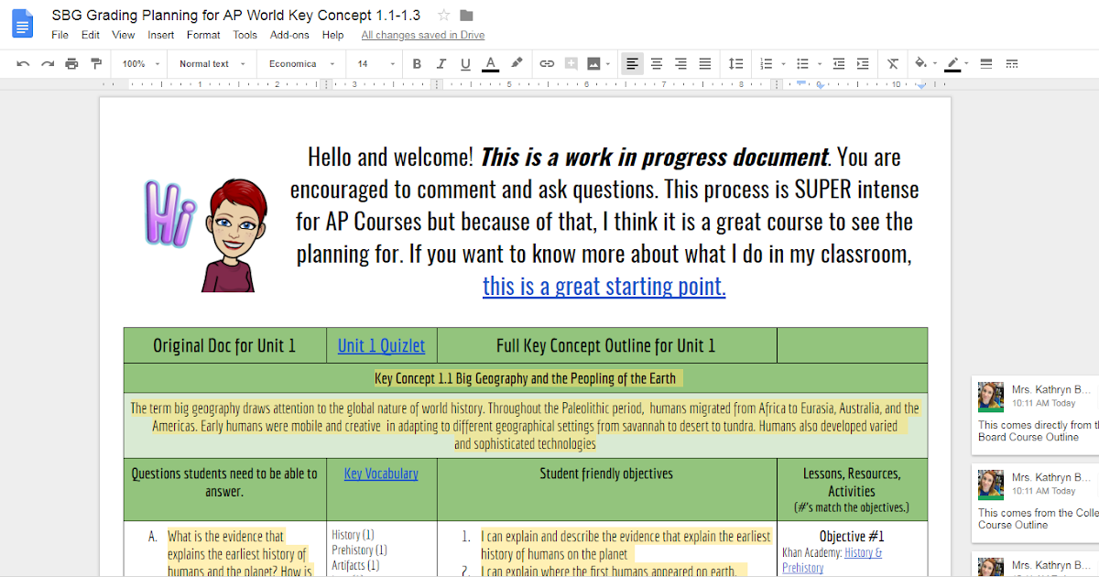Click the Insert link icon
Viewport: 1099px width, 577px height.
tap(547, 63)
